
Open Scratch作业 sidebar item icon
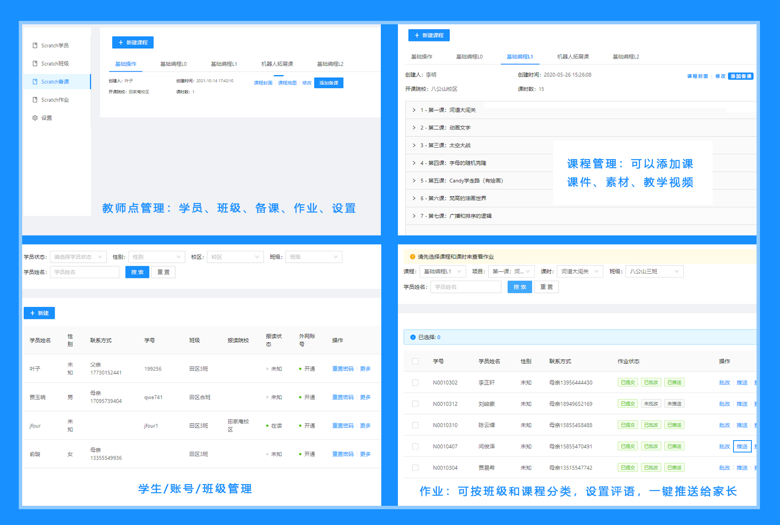click(35, 100)
